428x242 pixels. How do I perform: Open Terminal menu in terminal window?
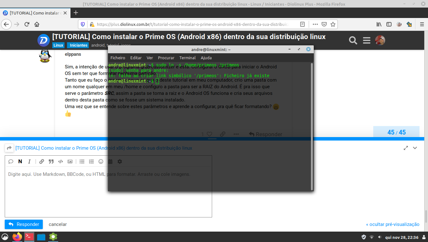188,58
